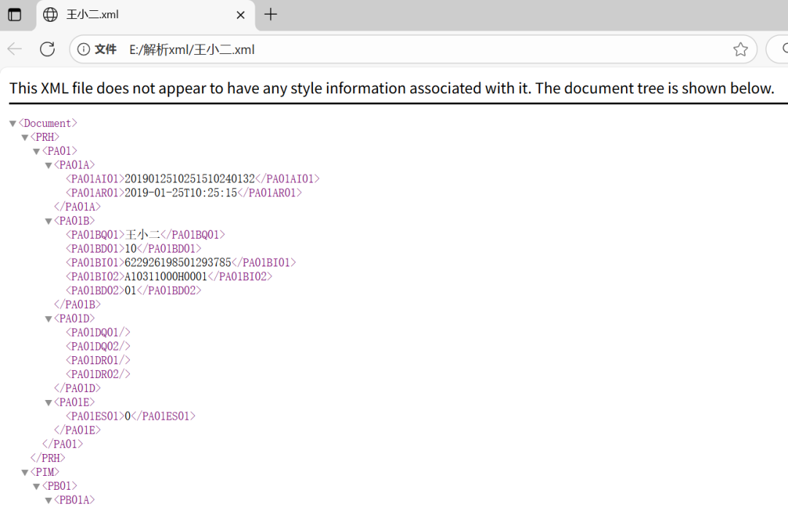This screenshot has height=508, width=788.
Task: Click the globe icon on 王小二.xml tab
Action: click(50, 15)
